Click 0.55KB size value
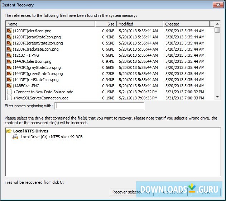This screenshot has height=201, width=226. (x=108, y=43)
